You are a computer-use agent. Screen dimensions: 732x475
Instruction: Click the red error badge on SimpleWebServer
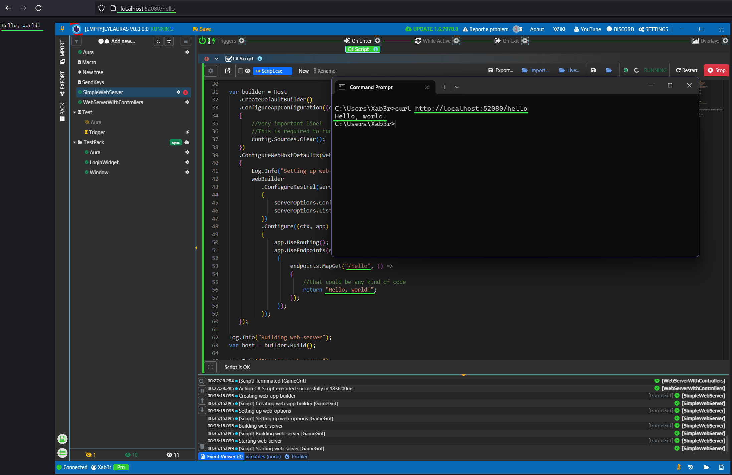pos(185,92)
